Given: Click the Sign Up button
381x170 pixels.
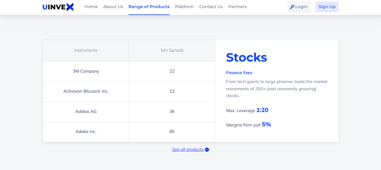Looking at the screenshot, I should pyautogui.click(x=327, y=7).
